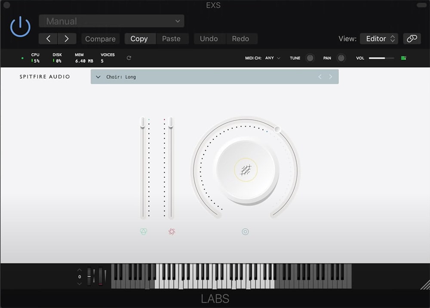430x308 pixels.
Task: Click the plugin power button top left
Action: [x=20, y=27]
